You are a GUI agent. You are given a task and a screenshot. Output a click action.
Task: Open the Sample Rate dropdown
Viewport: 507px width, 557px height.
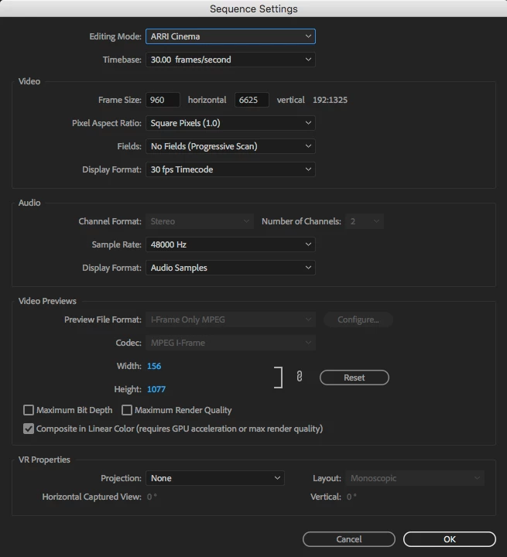click(x=231, y=244)
